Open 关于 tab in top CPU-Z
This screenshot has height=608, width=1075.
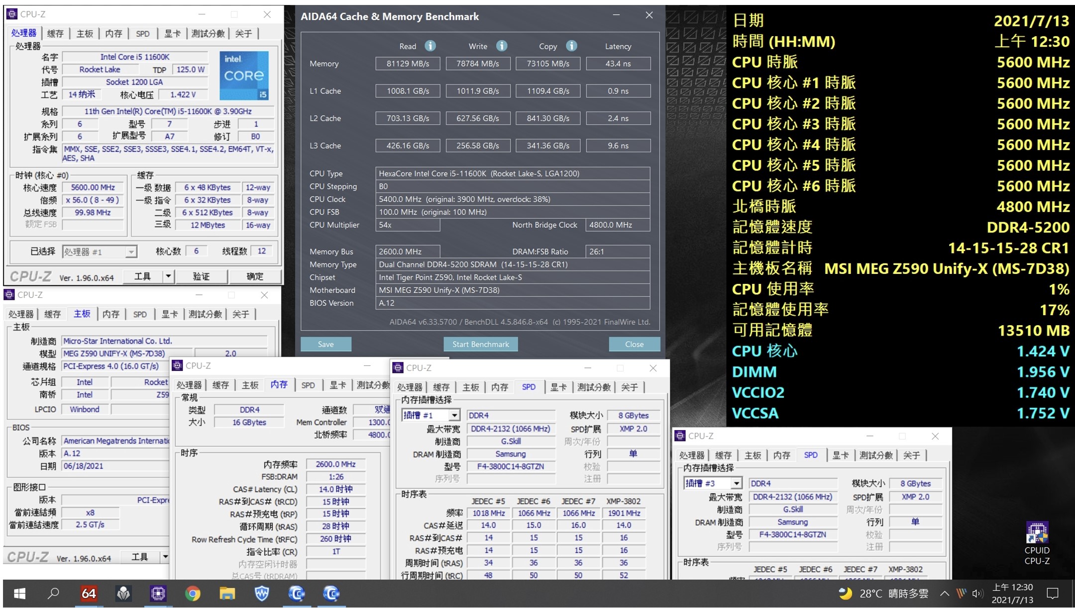click(x=243, y=33)
